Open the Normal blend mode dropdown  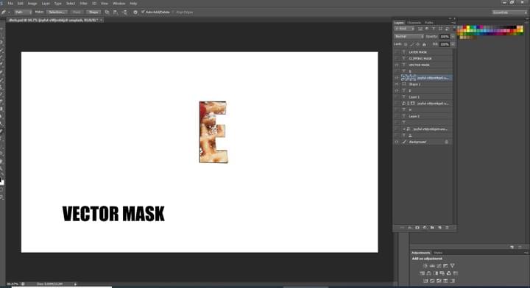[409, 37]
